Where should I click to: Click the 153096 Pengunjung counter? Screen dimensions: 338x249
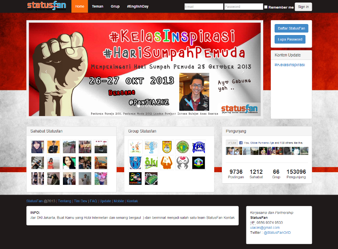click(296, 174)
